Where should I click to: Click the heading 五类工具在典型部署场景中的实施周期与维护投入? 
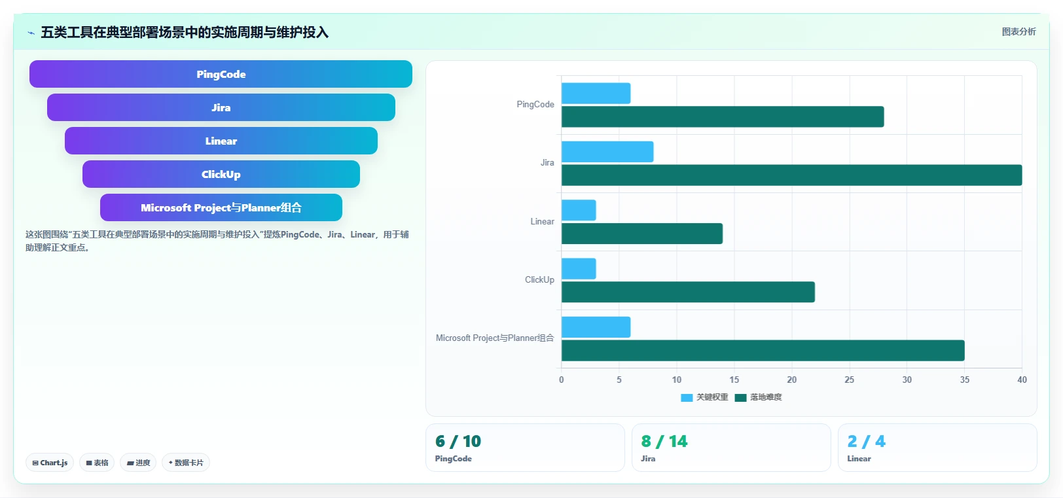(185, 32)
